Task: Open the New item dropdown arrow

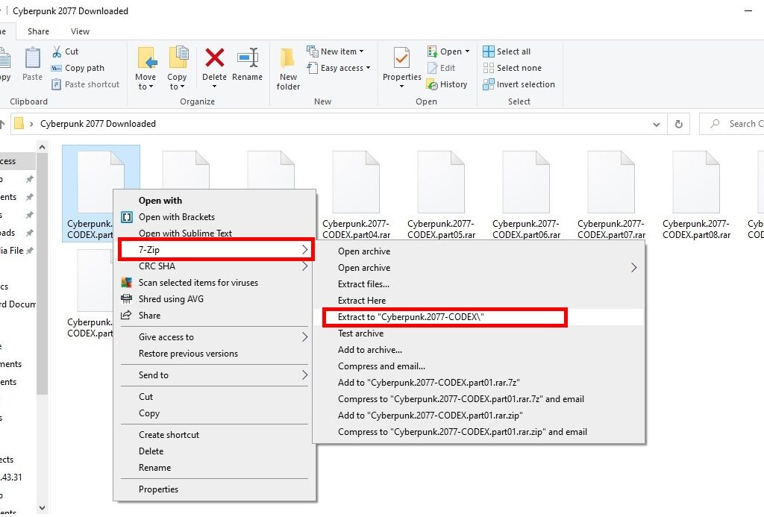Action: point(362,51)
